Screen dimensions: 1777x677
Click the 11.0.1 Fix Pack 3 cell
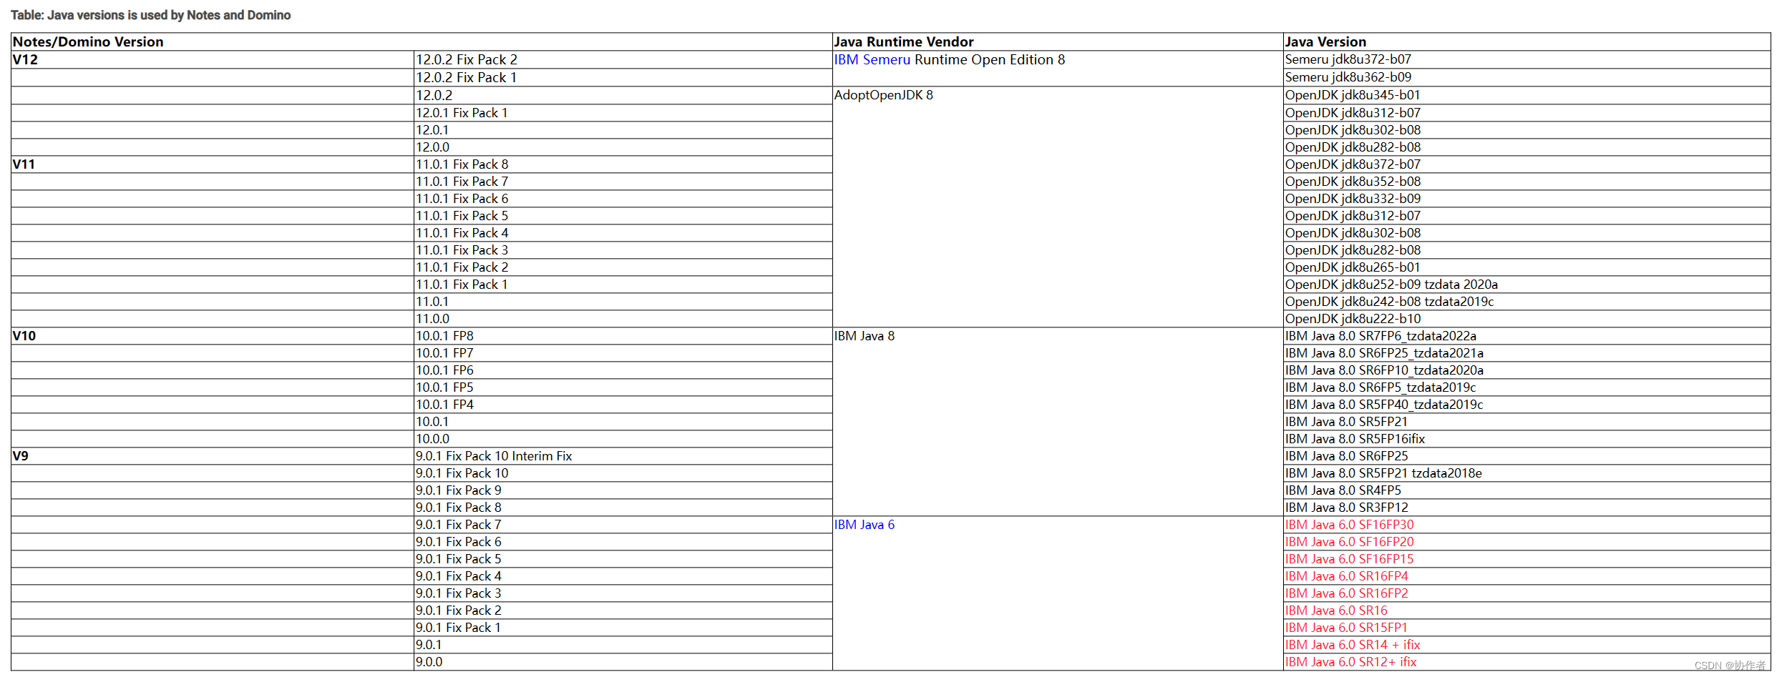(623, 250)
